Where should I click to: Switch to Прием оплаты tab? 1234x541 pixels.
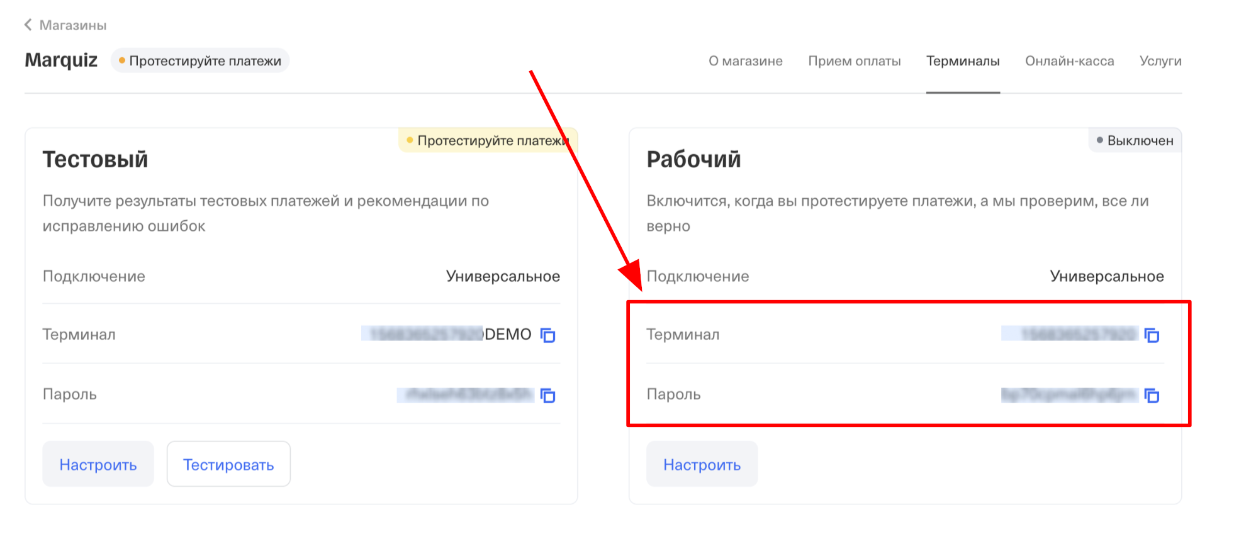854,61
